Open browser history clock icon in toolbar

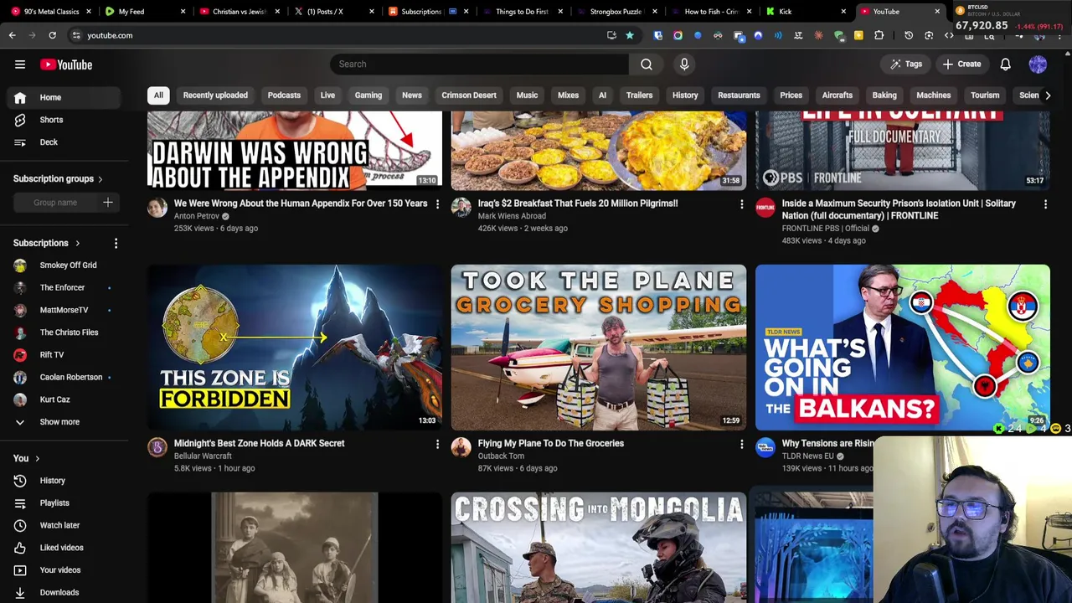coord(909,35)
